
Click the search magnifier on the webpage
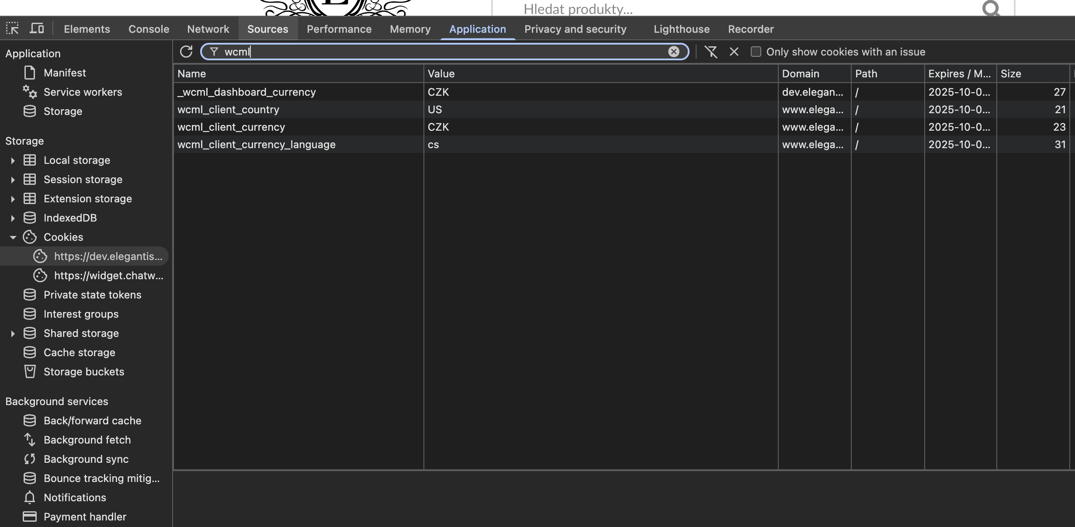click(991, 8)
